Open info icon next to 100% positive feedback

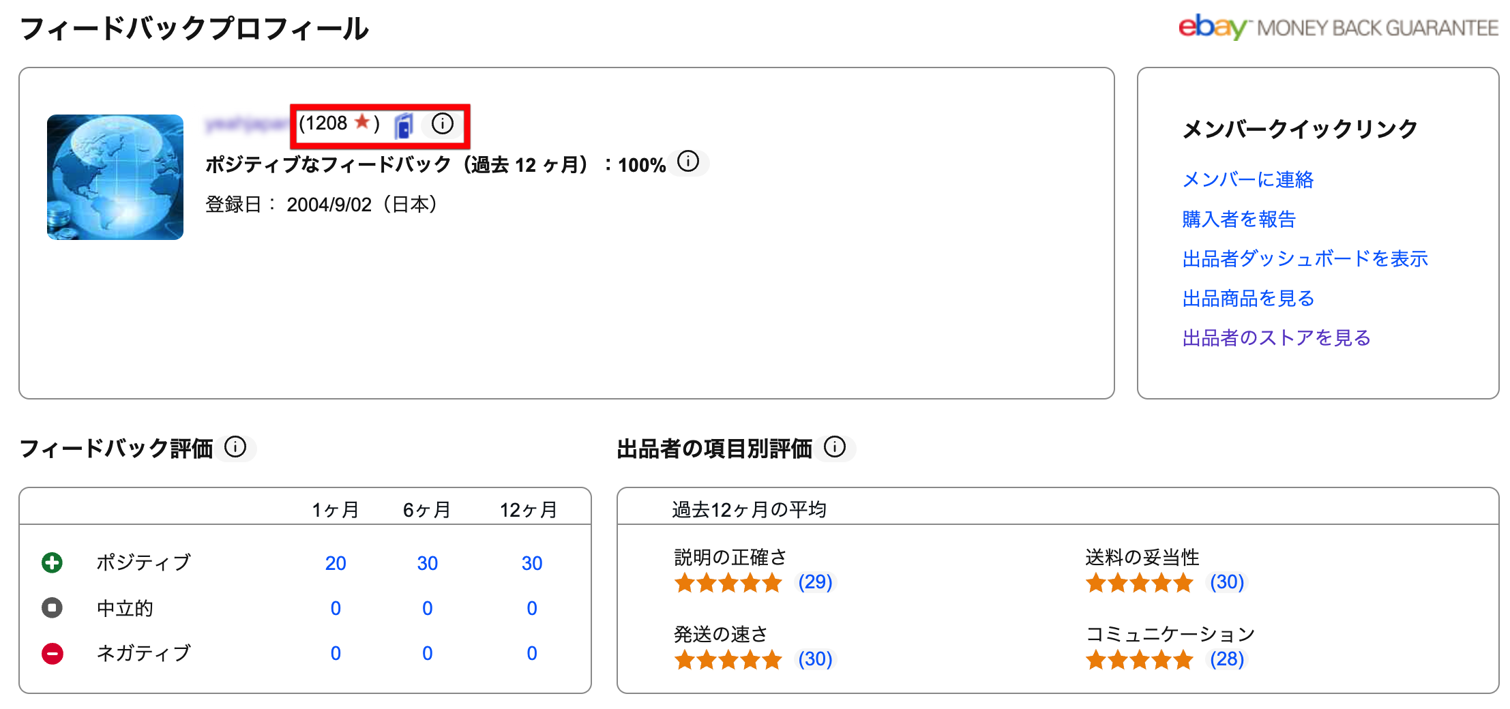[x=688, y=162]
